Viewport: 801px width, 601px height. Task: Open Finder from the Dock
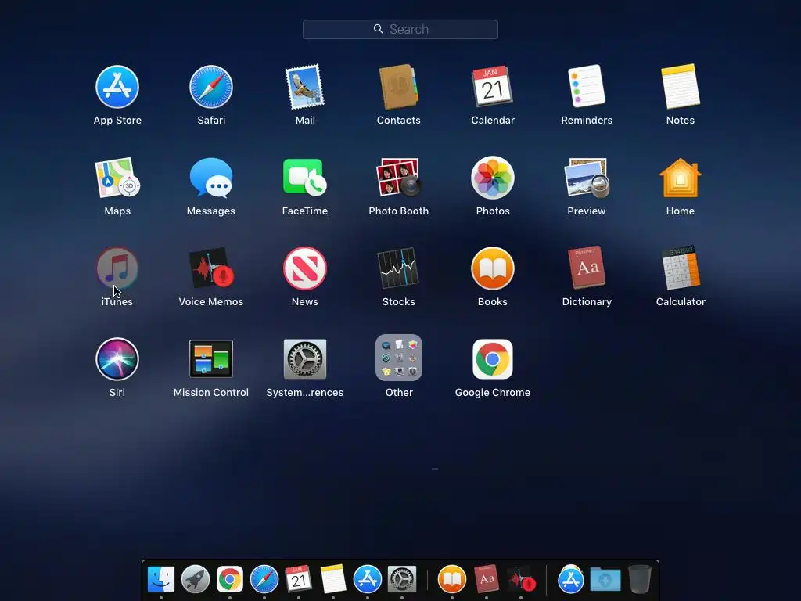pos(161,580)
